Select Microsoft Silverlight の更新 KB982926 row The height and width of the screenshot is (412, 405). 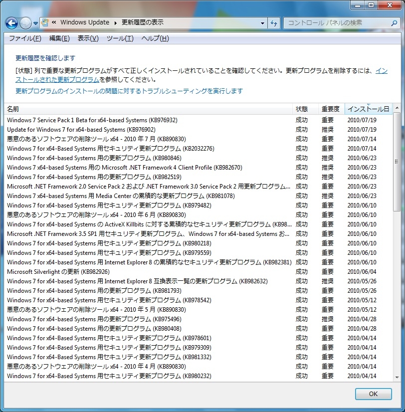199,271
